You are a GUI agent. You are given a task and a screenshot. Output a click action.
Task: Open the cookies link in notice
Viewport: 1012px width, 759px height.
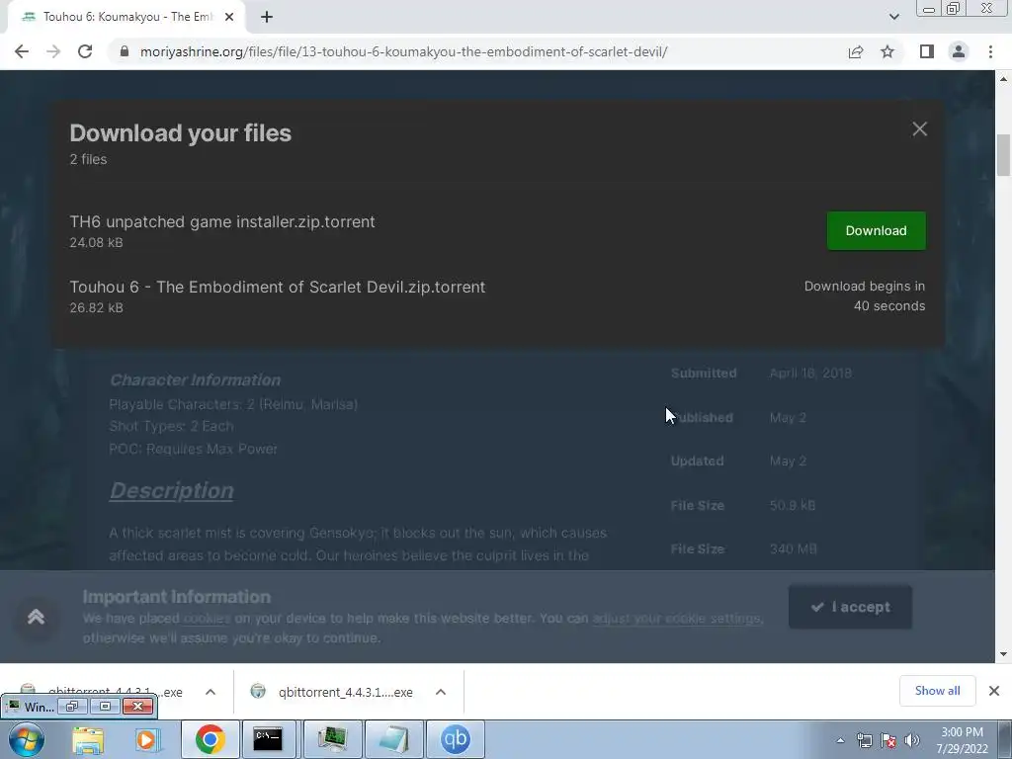pos(207,619)
